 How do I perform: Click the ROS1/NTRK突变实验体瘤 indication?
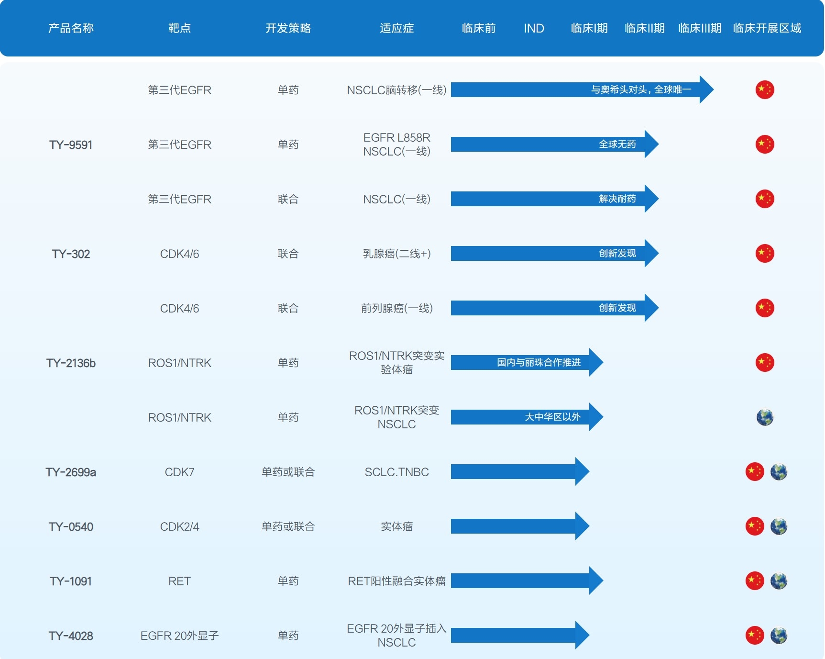[x=396, y=363]
